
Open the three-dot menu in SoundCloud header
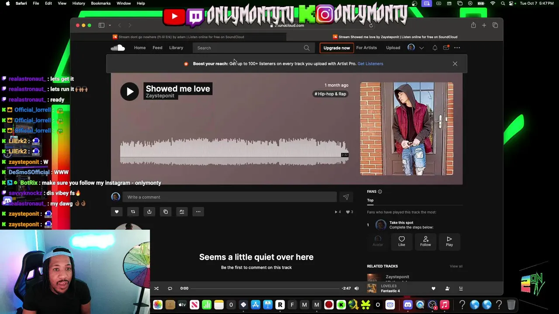[x=457, y=48]
